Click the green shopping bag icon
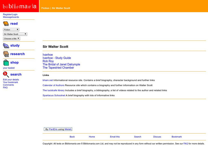This screenshot has height=146, width=208. pos(6,62)
